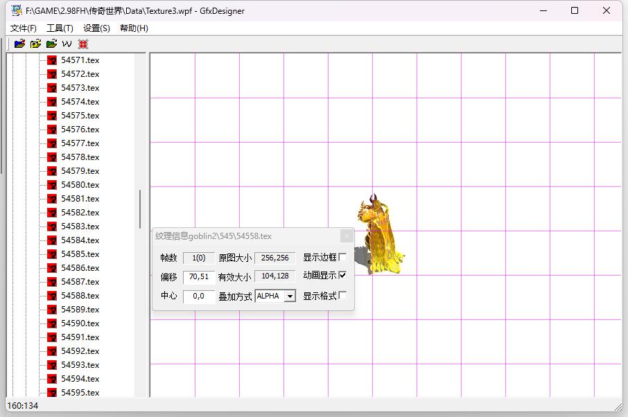Open the 工具(T) menu
This screenshot has height=417, width=628.
pyautogui.click(x=60, y=28)
